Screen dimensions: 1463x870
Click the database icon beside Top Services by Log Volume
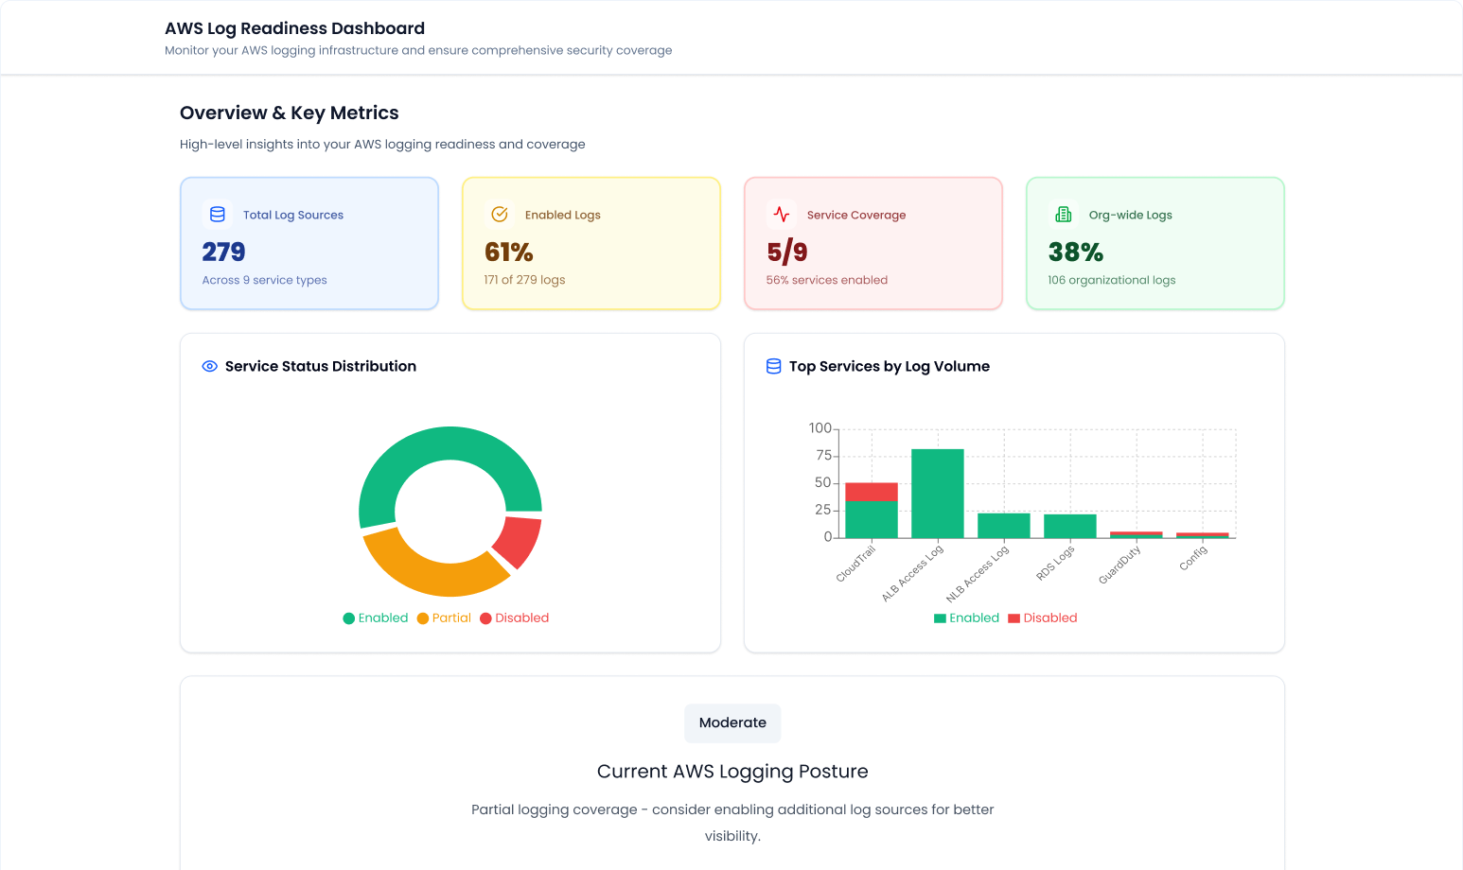[773, 366]
